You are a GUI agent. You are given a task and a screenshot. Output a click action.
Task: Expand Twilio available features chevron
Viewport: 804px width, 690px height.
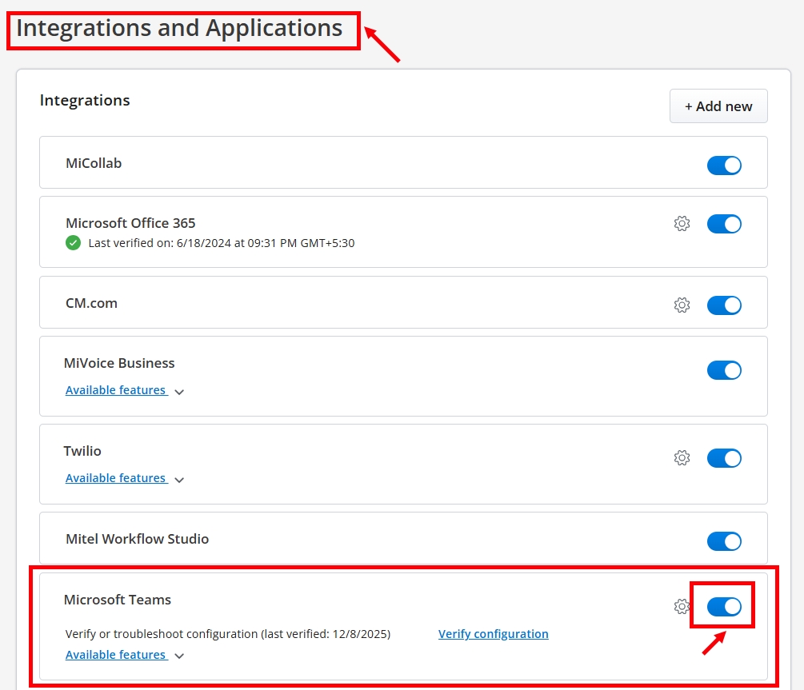pyautogui.click(x=179, y=481)
